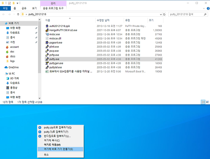Click the Bandizip icon beside putty.zip entry
Image resolution: width=210 pixels, height=159 pixels.
40,128
